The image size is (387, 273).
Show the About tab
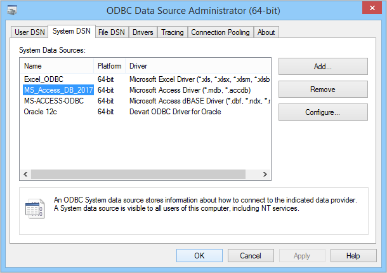coord(266,32)
